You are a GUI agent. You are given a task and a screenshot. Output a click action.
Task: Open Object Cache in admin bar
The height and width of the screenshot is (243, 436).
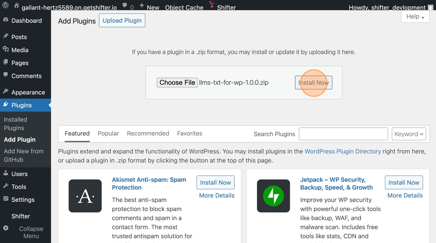pos(184,7)
